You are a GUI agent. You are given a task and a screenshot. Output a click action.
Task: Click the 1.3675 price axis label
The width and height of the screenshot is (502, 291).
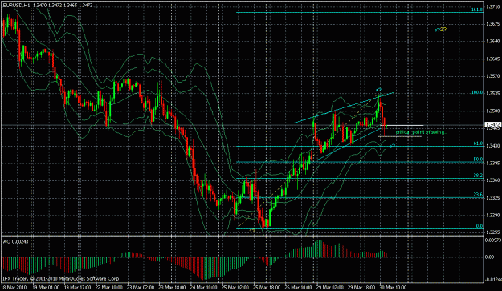(493, 24)
